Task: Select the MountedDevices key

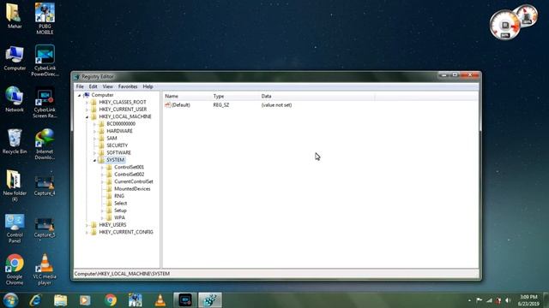Action: [x=132, y=189]
